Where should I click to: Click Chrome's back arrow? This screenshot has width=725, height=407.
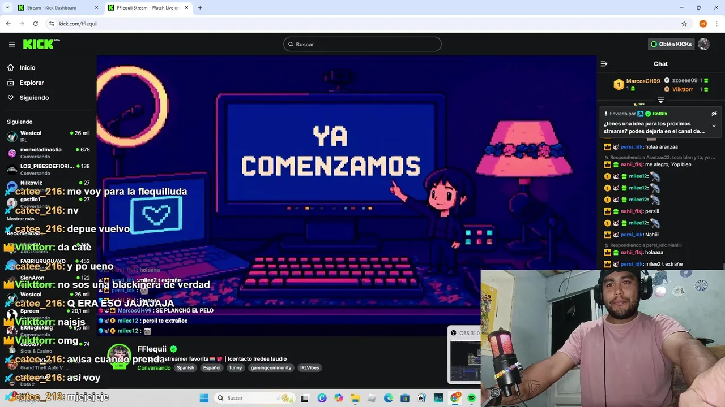[8, 24]
